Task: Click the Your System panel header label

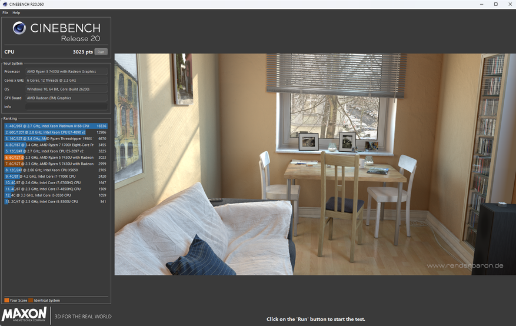Action: point(13,64)
